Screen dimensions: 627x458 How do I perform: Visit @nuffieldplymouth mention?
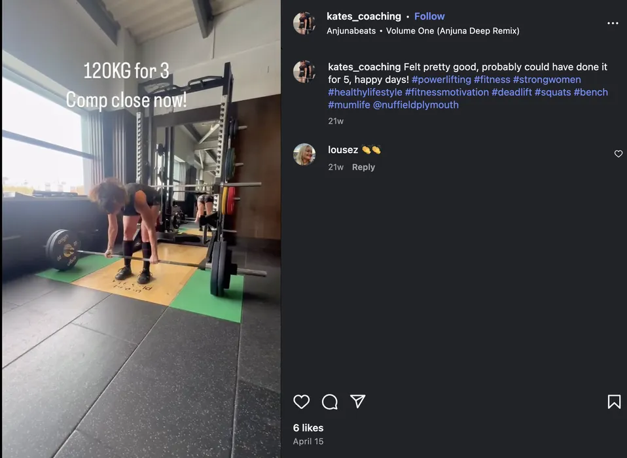pyautogui.click(x=416, y=105)
